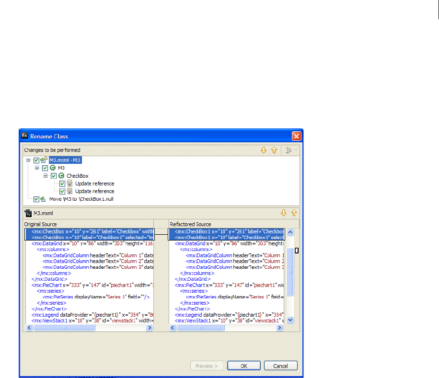Click the M3.mxml - M3 file change icon

point(44,160)
